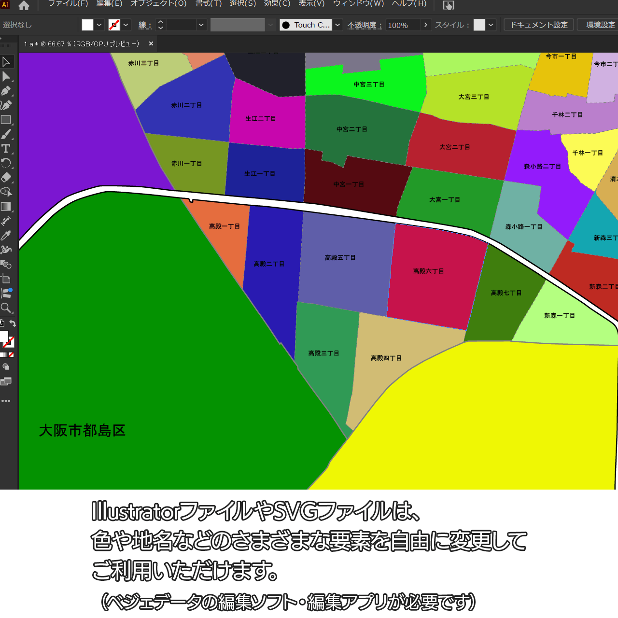
Task: Swap fill and stroke colors
Action: 13,323
